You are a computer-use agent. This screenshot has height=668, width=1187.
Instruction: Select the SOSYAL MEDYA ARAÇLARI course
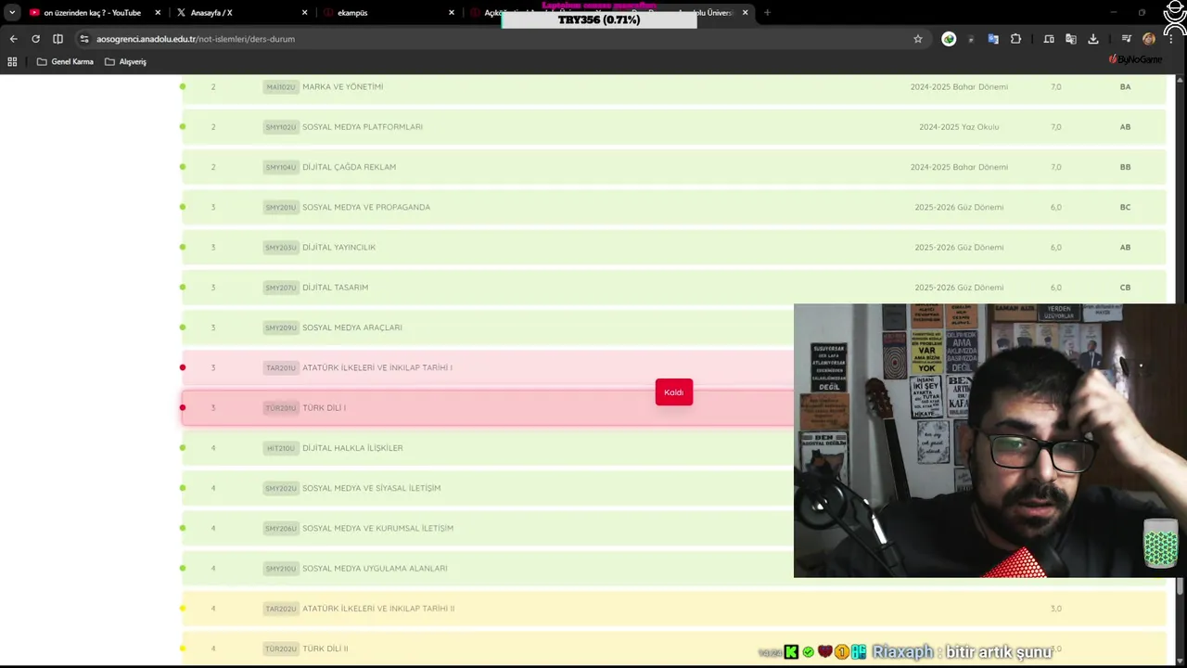[352, 328]
